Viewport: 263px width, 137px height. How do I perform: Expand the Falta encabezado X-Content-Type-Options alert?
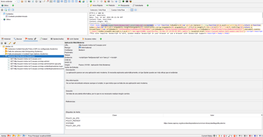(3, 54)
